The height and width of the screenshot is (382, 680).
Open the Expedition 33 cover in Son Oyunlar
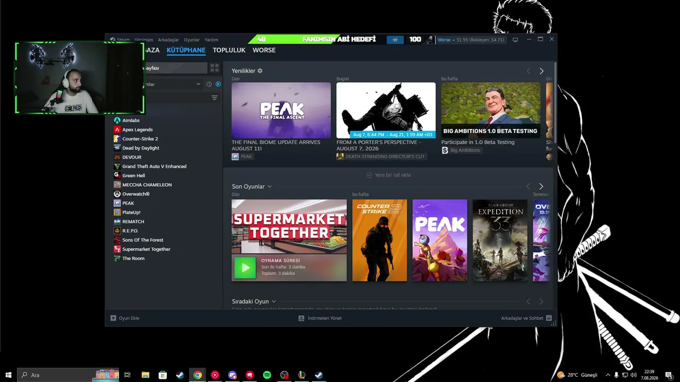point(500,240)
